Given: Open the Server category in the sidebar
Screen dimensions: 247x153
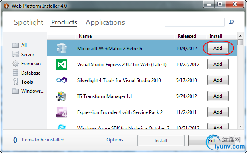Looking at the screenshot, I should (x=24, y=55).
